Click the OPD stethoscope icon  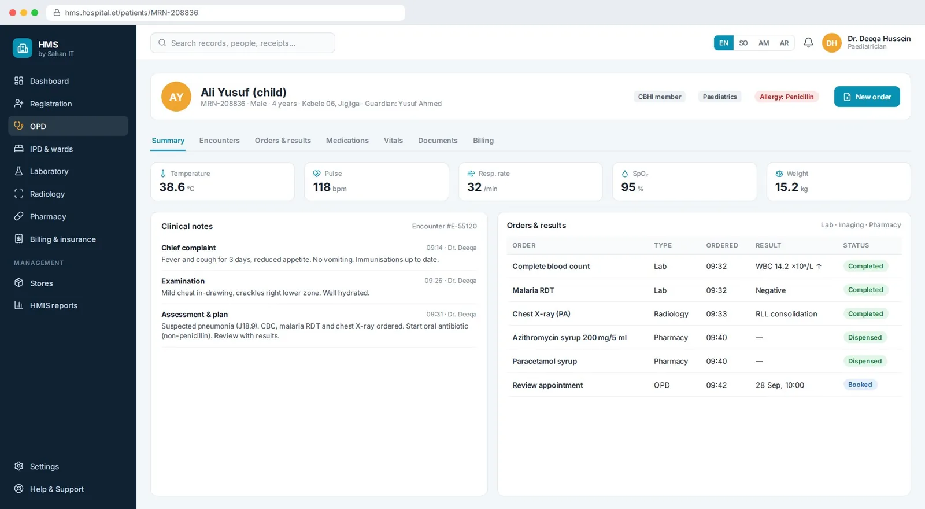[19, 126]
